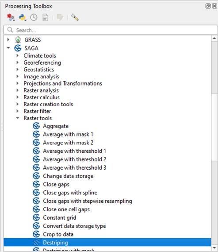
Task: Select Average with thereshold 3
Action: tap(74, 167)
